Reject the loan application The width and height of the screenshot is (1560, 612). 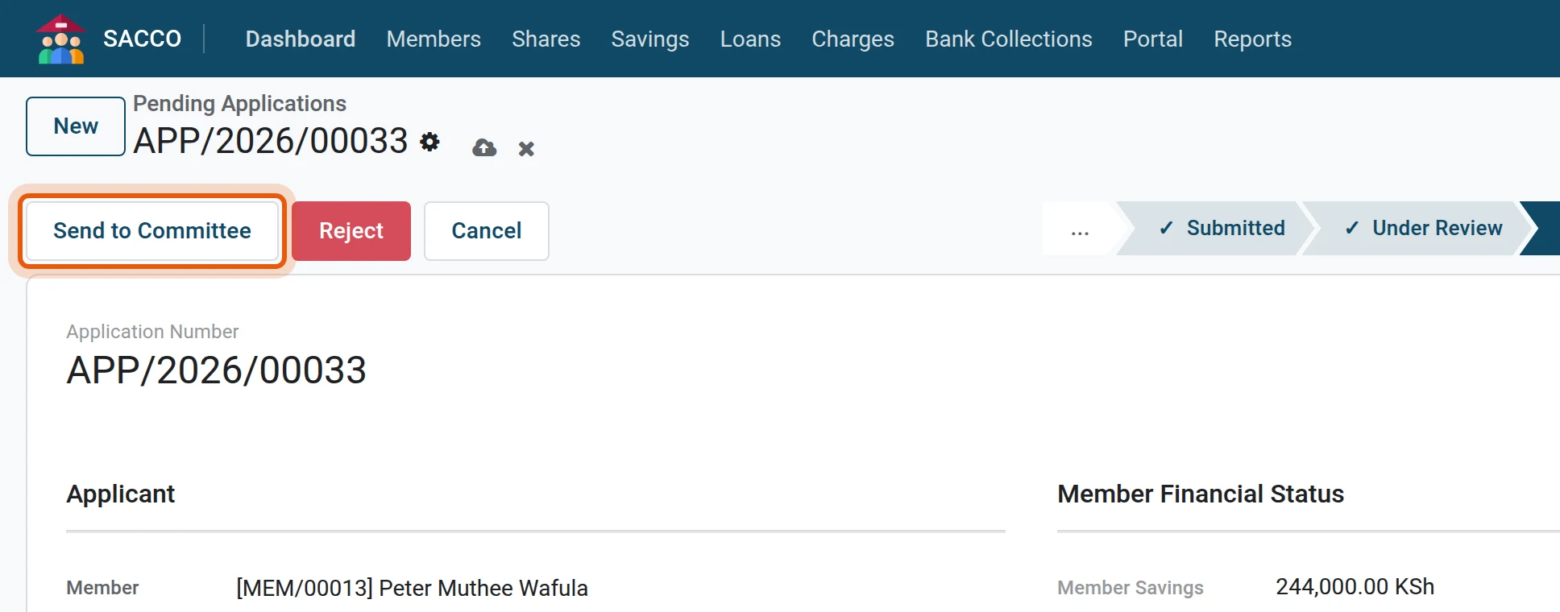(x=351, y=231)
